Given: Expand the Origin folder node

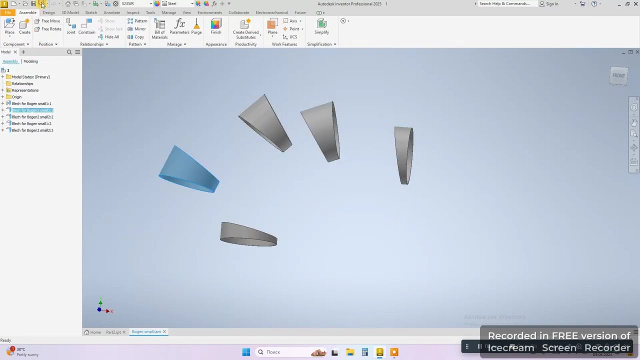Looking at the screenshot, I should (x=2, y=97).
